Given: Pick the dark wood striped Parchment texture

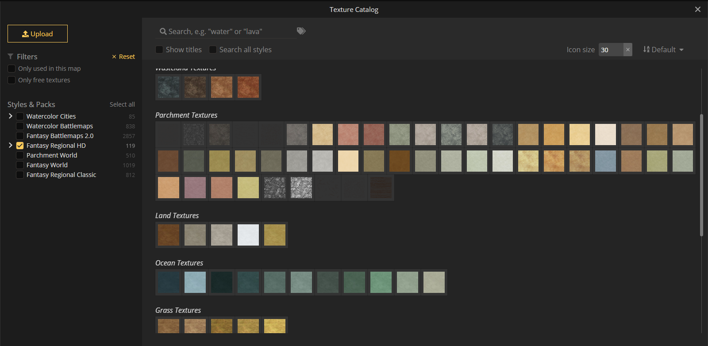Looking at the screenshot, I should (381, 188).
